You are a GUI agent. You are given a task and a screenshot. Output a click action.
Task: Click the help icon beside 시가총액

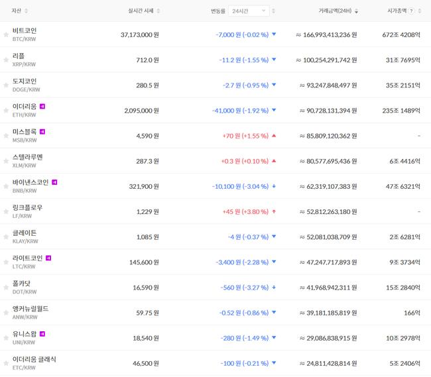click(x=411, y=11)
